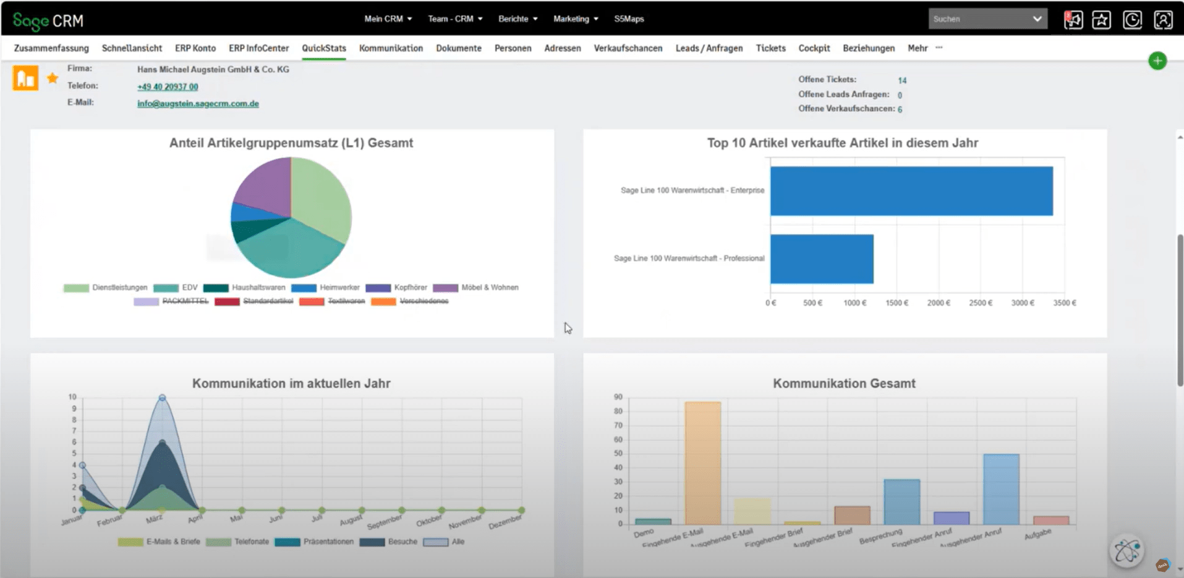Toggle Dienstleistungen legend in pie chart
Image resolution: width=1184 pixels, height=578 pixels.
pos(106,288)
